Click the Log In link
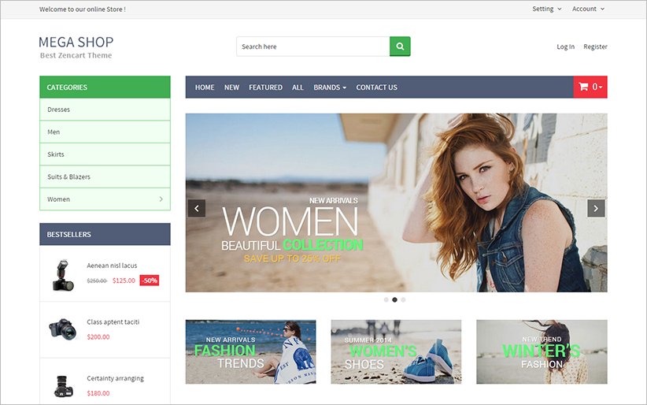 (x=565, y=46)
